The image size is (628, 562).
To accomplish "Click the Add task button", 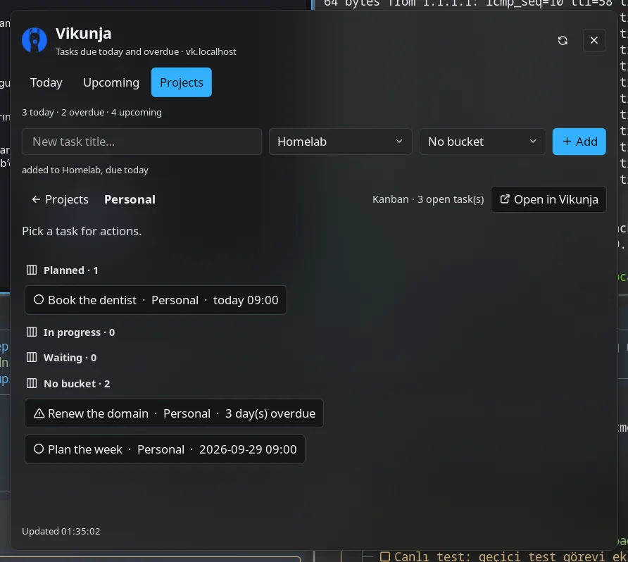I will pyautogui.click(x=579, y=142).
